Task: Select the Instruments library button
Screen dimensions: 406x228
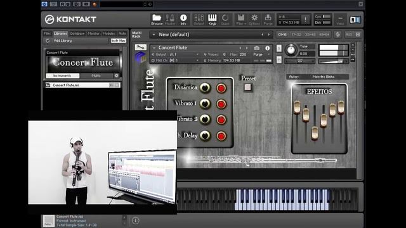Action: click(x=62, y=75)
